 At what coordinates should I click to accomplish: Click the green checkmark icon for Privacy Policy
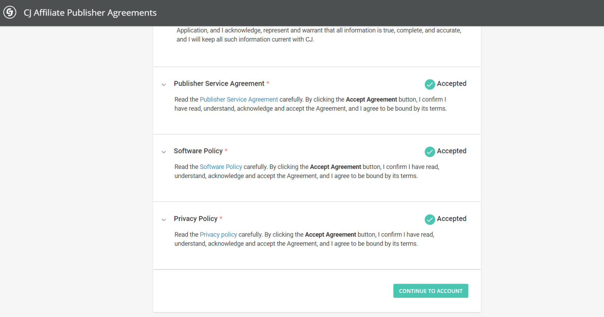[430, 219]
